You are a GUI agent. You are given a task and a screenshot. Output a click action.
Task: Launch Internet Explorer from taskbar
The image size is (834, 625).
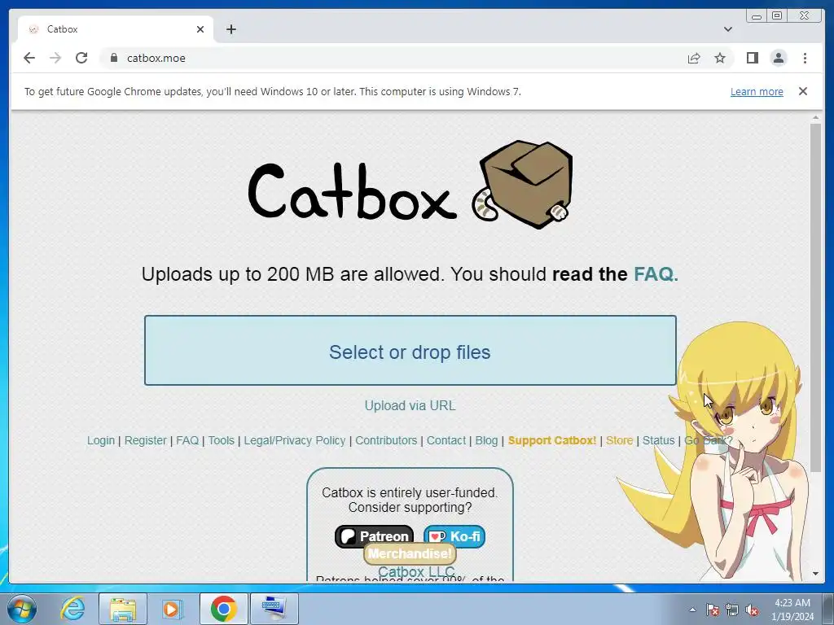pyautogui.click(x=72, y=609)
